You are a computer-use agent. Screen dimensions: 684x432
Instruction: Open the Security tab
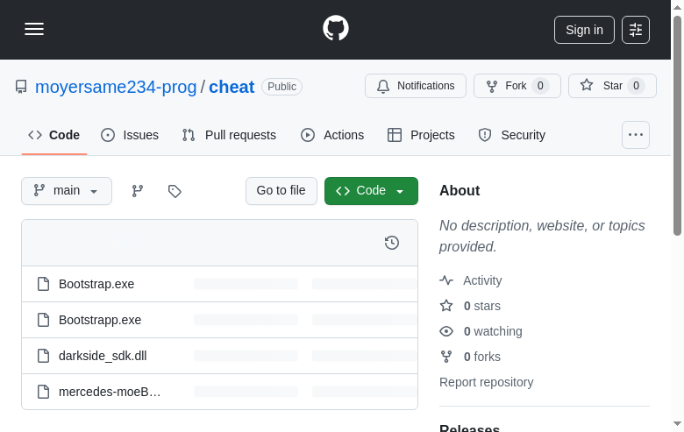click(x=512, y=135)
